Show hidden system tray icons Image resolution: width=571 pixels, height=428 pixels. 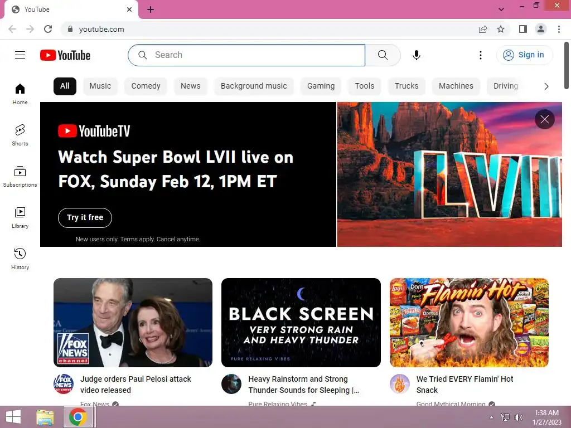(492, 417)
